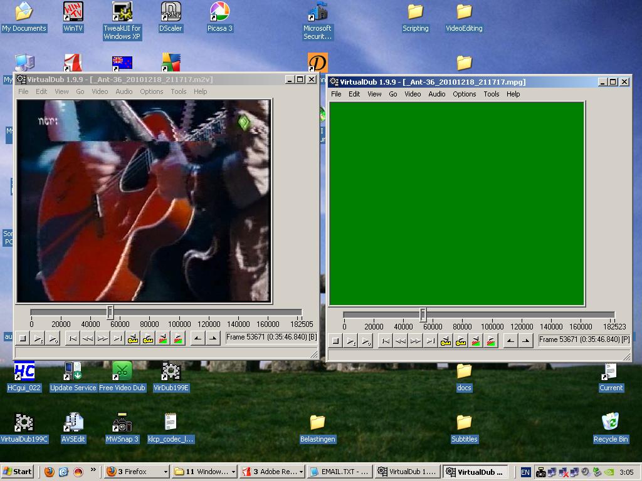Jump to end in right VirtualDub window

pos(431,341)
